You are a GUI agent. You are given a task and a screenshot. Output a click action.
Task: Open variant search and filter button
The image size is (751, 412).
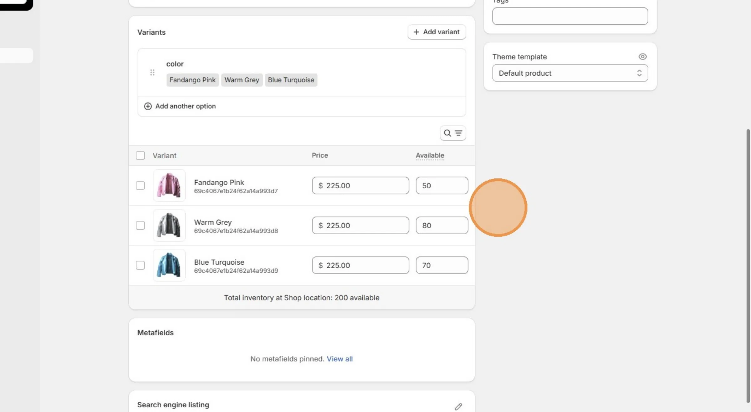click(x=453, y=133)
